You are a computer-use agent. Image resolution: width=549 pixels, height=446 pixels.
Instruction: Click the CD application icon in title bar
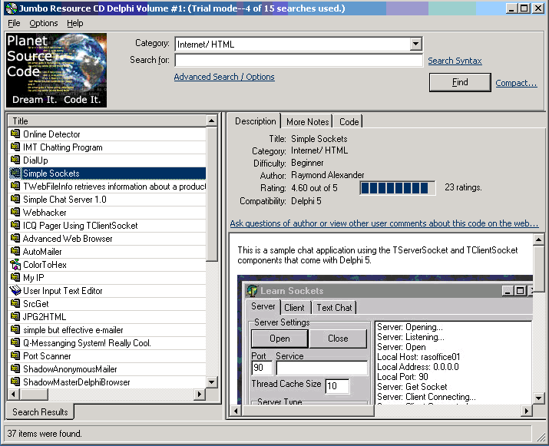pyautogui.click(x=12, y=8)
